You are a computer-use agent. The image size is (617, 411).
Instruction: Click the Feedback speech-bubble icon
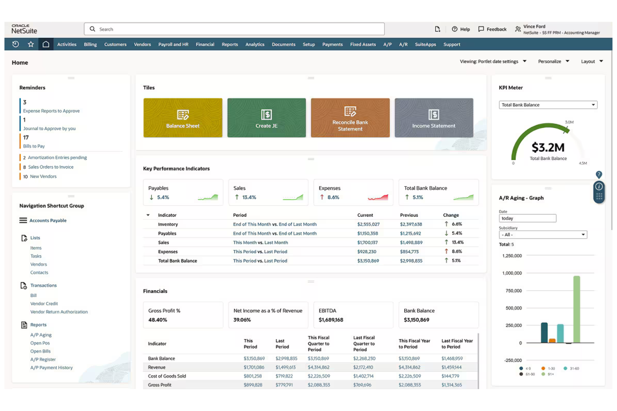[x=480, y=29]
